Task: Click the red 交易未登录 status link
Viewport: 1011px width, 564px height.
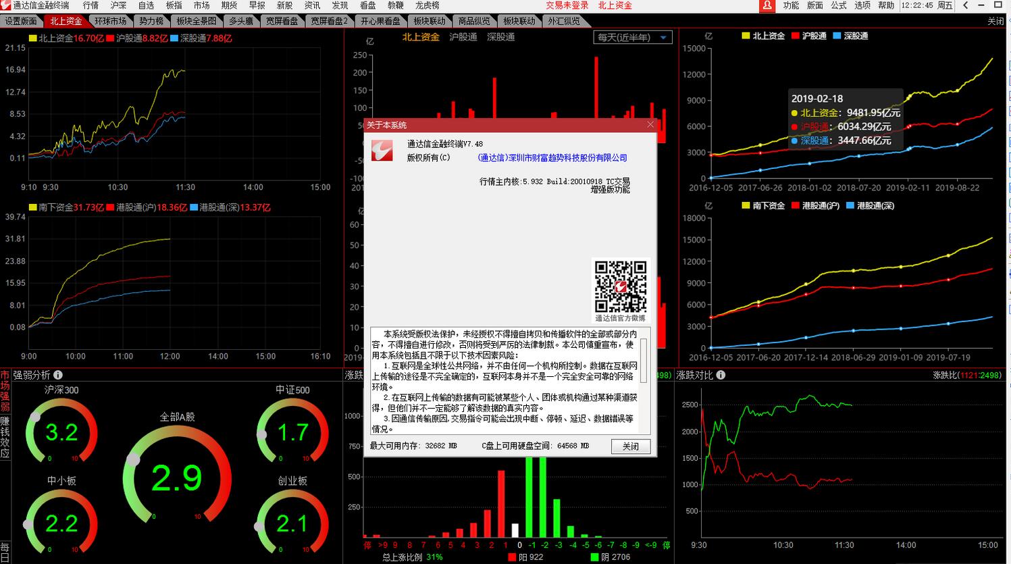Action: 567,5
